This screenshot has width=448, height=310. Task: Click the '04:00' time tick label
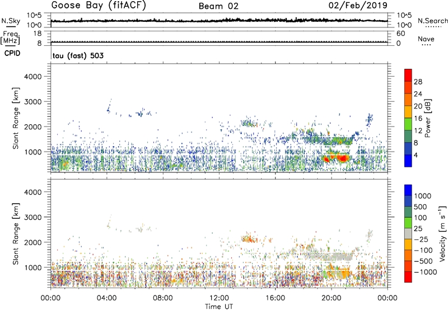coord(106,298)
